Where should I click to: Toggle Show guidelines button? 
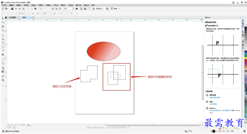click(x=89, y=9)
